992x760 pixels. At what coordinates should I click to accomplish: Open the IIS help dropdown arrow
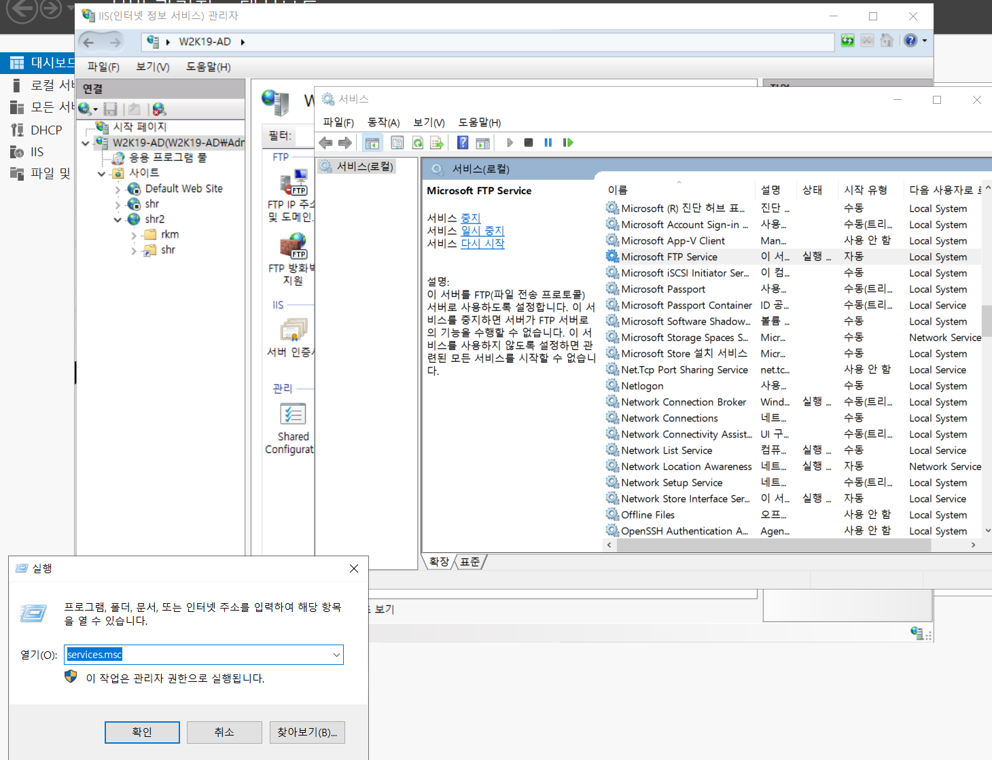(924, 41)
